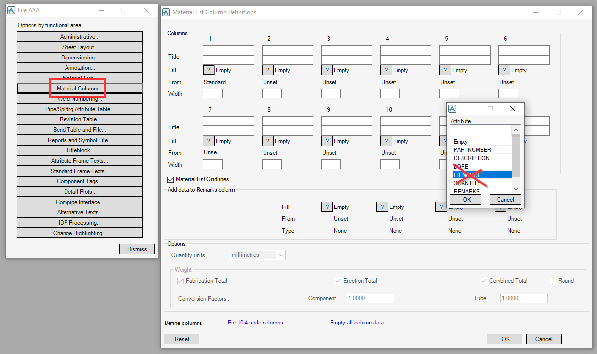Click the Fill '?' button for column 4

coord(386,70)
